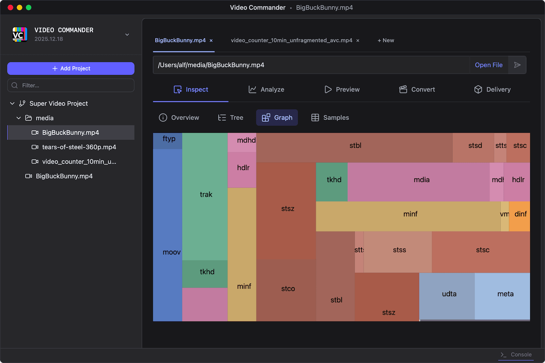Click the VC app logo

pos(20,34)
